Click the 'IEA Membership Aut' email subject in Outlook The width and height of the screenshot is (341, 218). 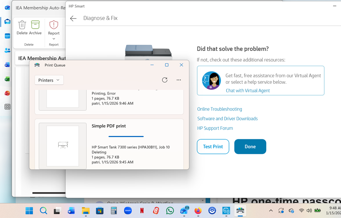pos(42,58)
